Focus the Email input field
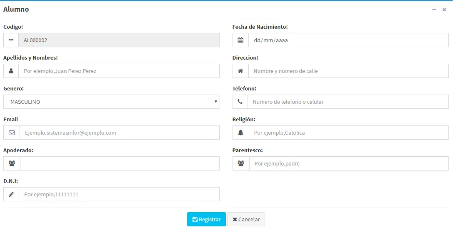Image resolution: width=453 pixels, height=233 pixels. (x=120, y=133)
